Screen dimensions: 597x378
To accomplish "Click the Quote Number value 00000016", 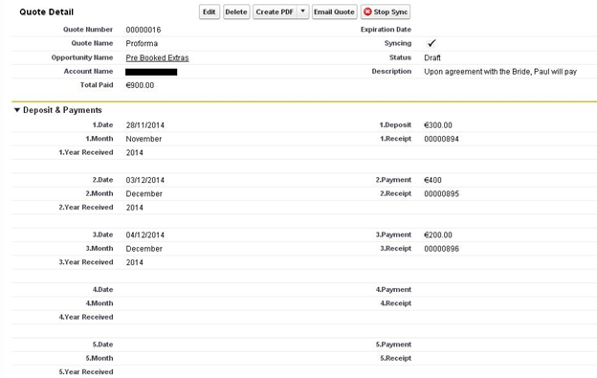I will pos(144,30).
